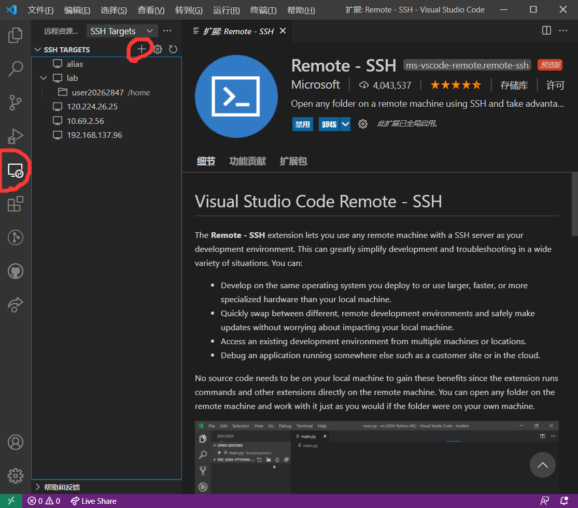578x508 pixels.
Task: Open the remote explorer more actions menu
Action: [167, 31]
